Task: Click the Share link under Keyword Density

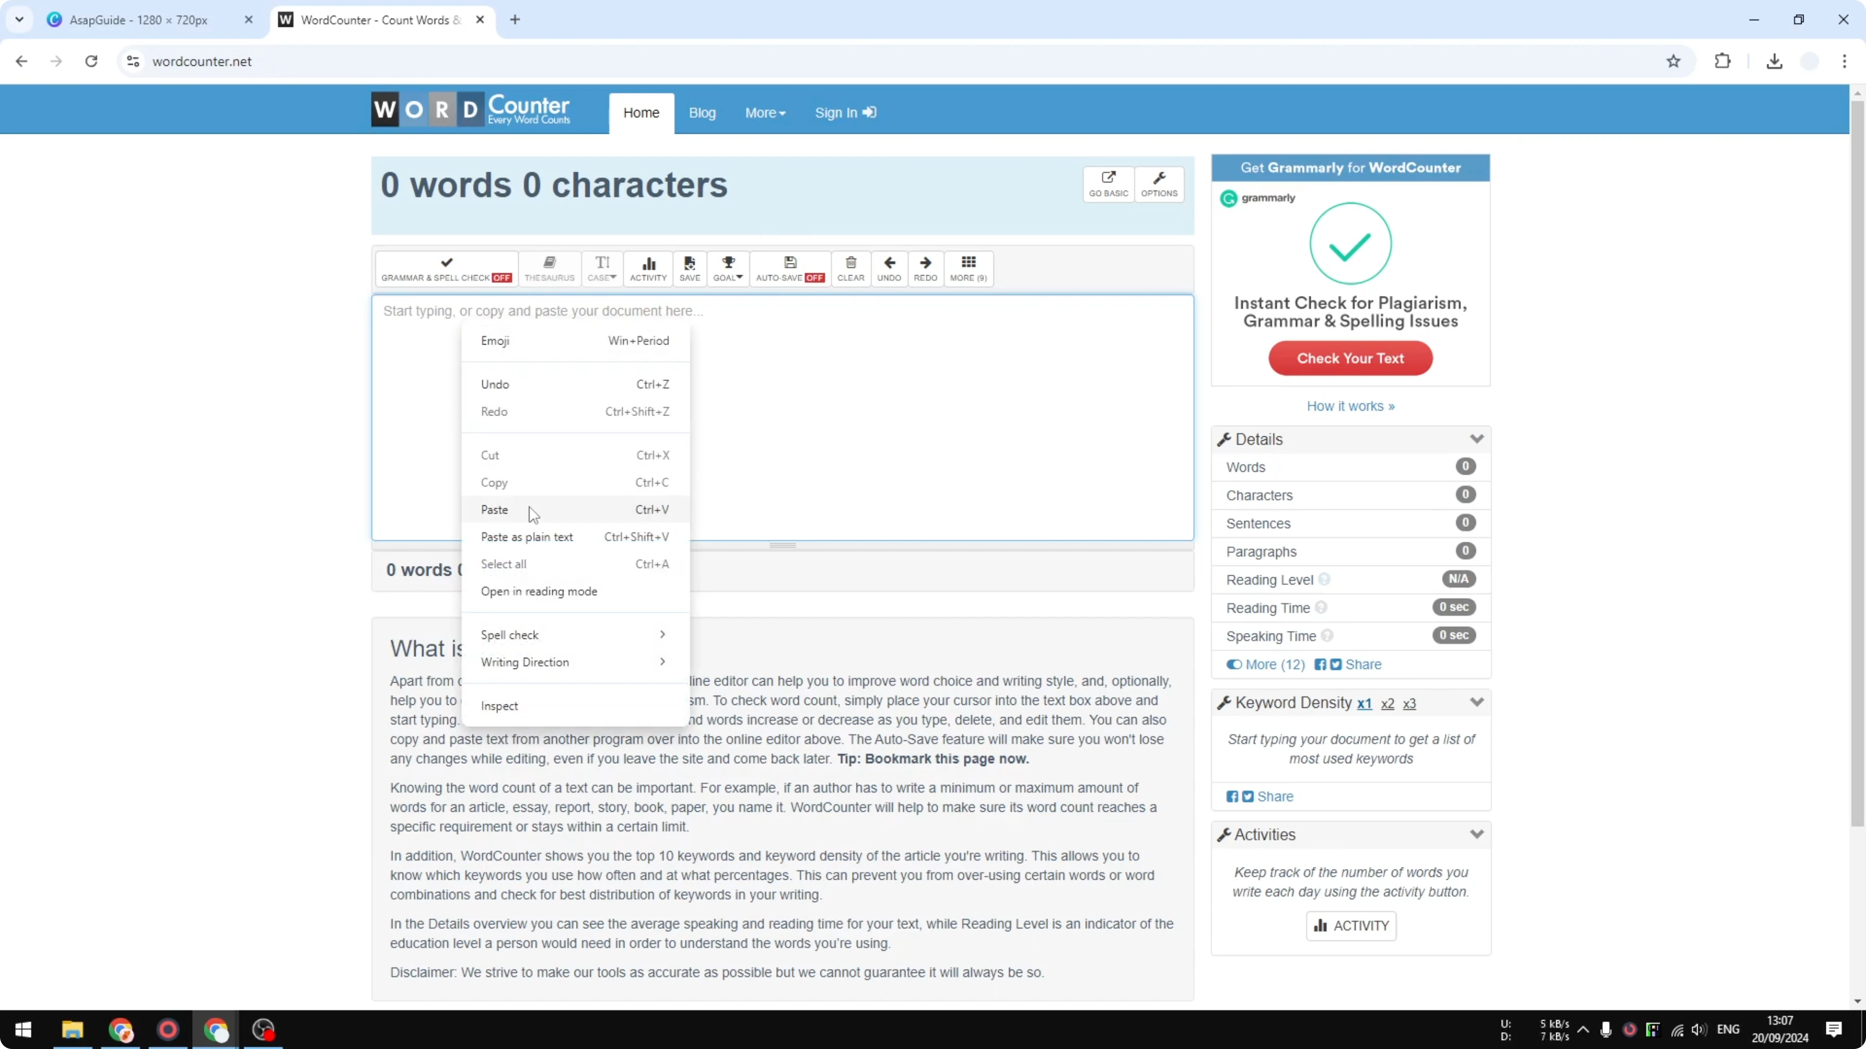Action: pos(1275,796)
